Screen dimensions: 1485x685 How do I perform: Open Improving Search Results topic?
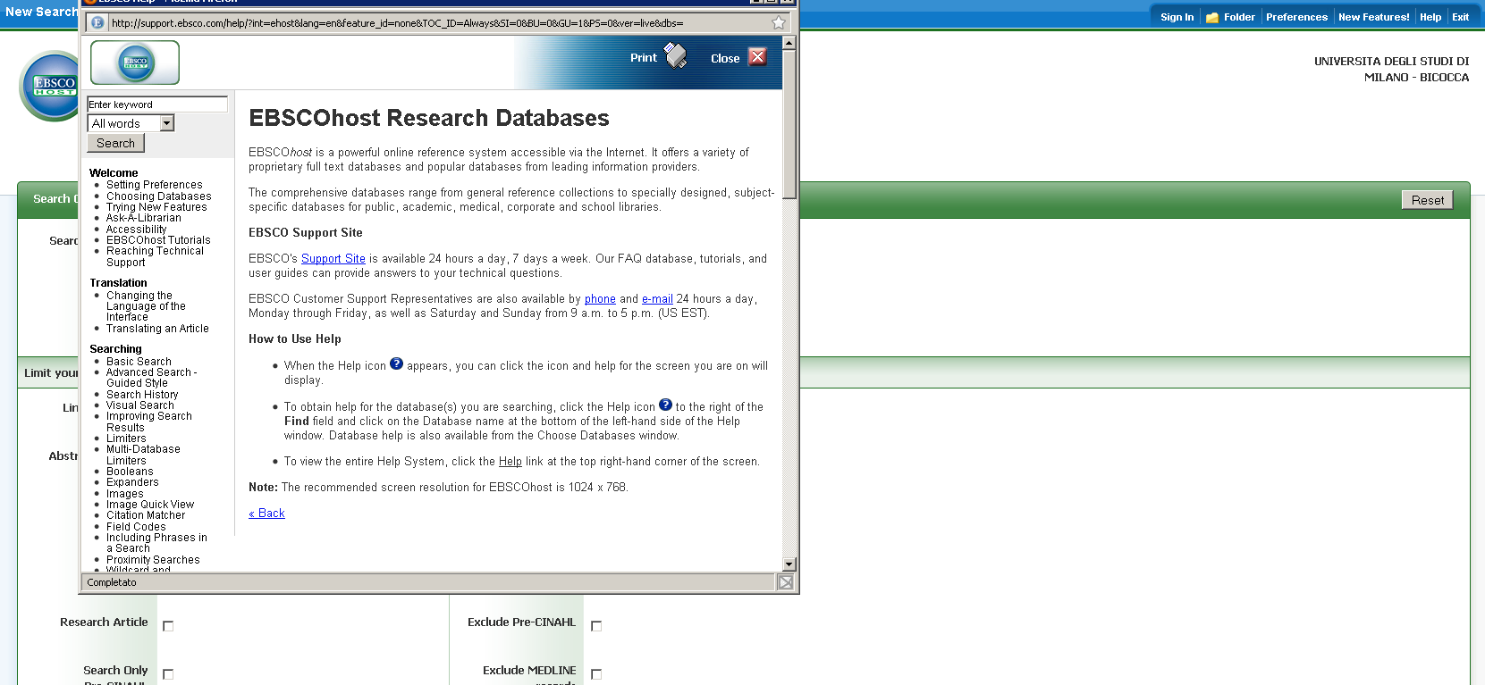148,422
